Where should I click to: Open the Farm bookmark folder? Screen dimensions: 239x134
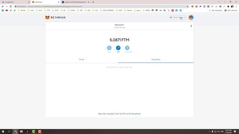(x=39, y=10)
